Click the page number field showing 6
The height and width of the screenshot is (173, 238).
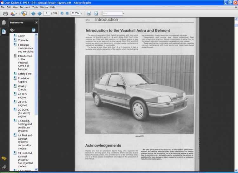[x=47, y=13]
